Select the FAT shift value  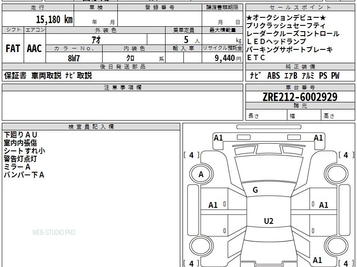click(13, 49)
